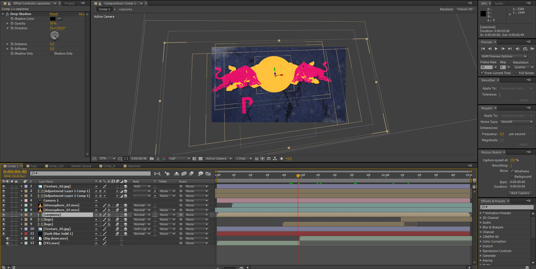The width and height of the screenshot is (536, 269).
Task: Open RAM Preview Options dropdown
Action: (504, 57)
